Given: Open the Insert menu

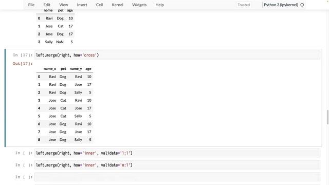Looking at the screenshot, I should pos(82,5).
